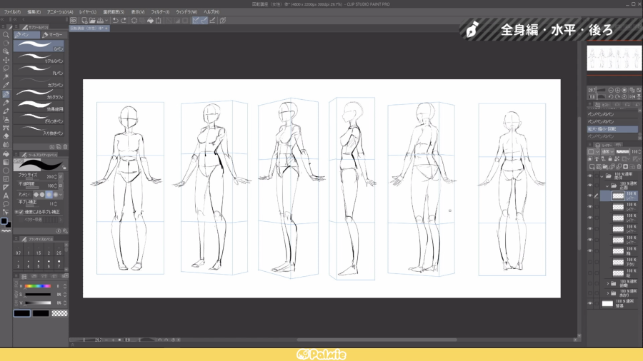The height and width of the screenshot is (361, 643).
Task: Click the Fill icon in command bar
Action: point(151,21)
